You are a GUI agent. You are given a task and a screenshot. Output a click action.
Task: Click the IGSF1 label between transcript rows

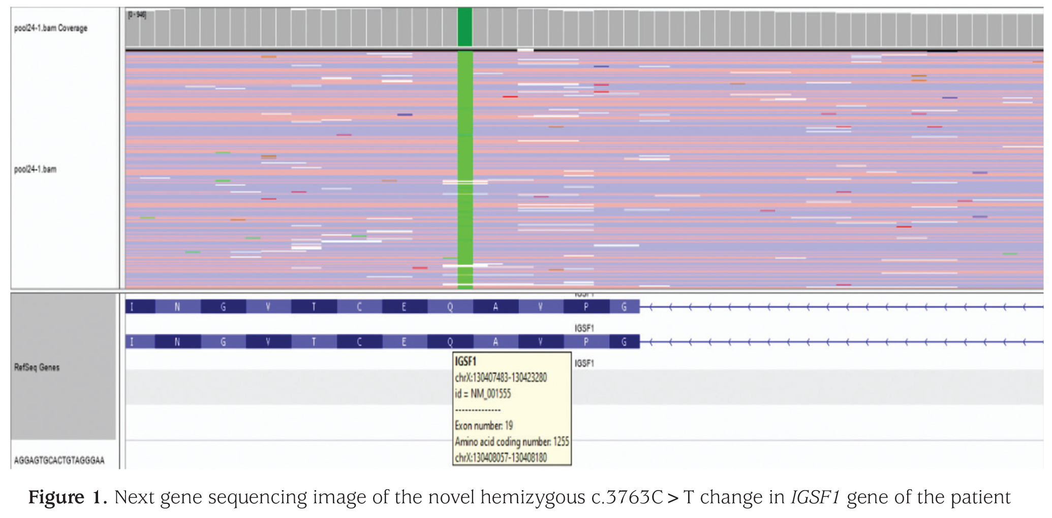tap(584, 328)
